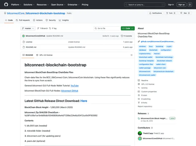Click the Sign up button

[x=181, y=5]
